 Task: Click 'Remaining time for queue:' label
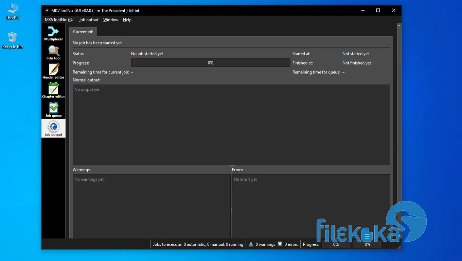tap(316, 72)
